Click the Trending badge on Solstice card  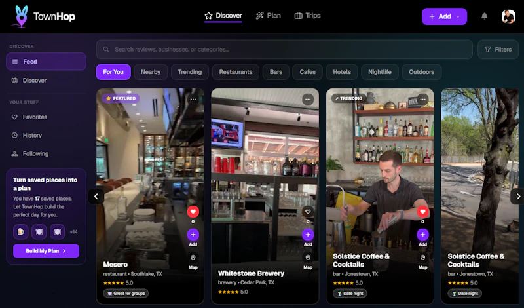[x=349, y=98]
